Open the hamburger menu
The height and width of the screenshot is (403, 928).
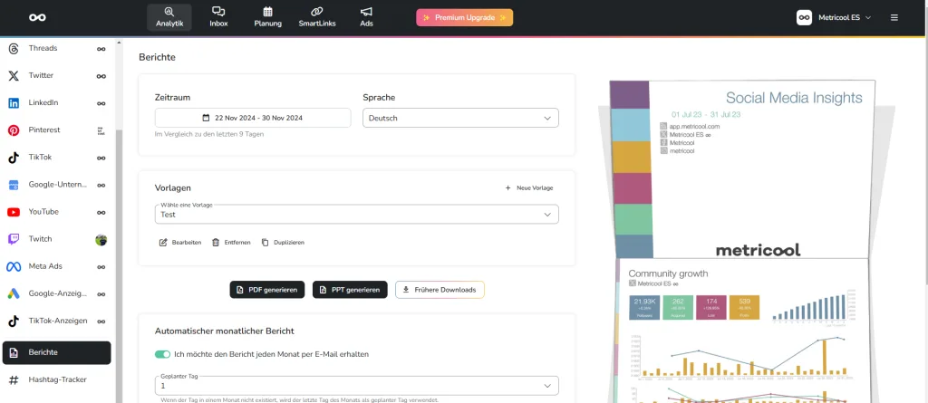coord(894,17)
